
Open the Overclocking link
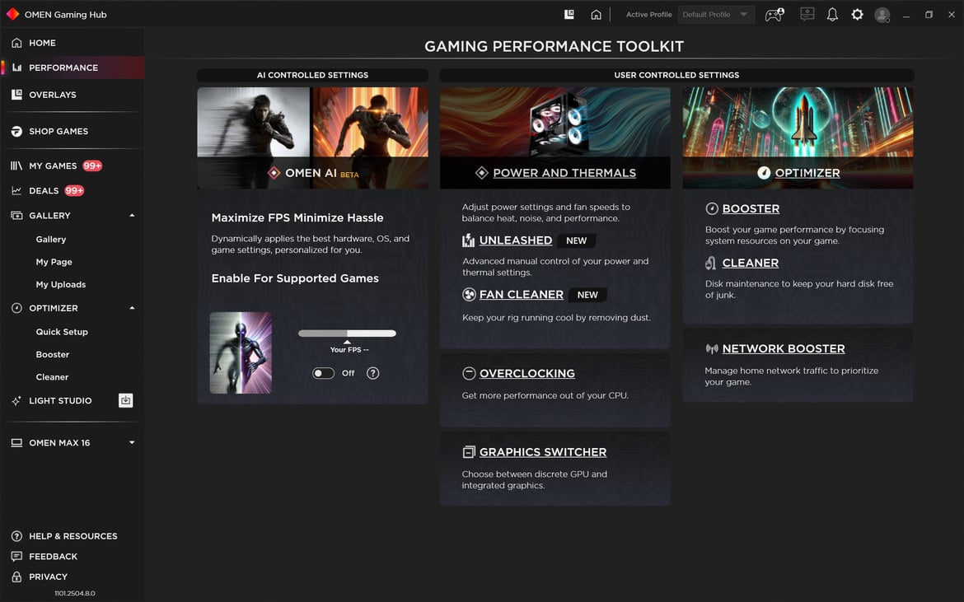click(527, 374)
